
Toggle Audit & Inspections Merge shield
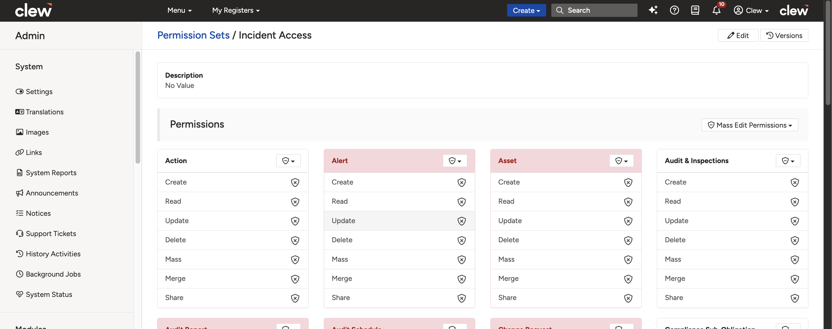795,279
